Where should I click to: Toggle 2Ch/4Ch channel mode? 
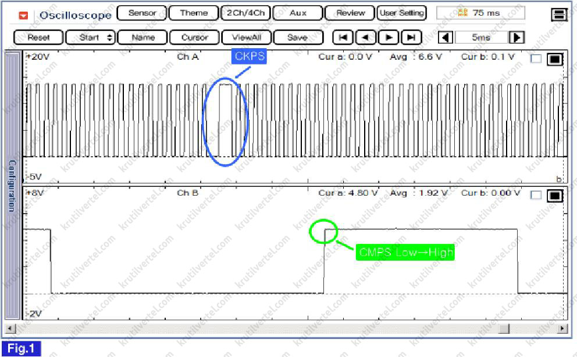click(x=245, y=13)
